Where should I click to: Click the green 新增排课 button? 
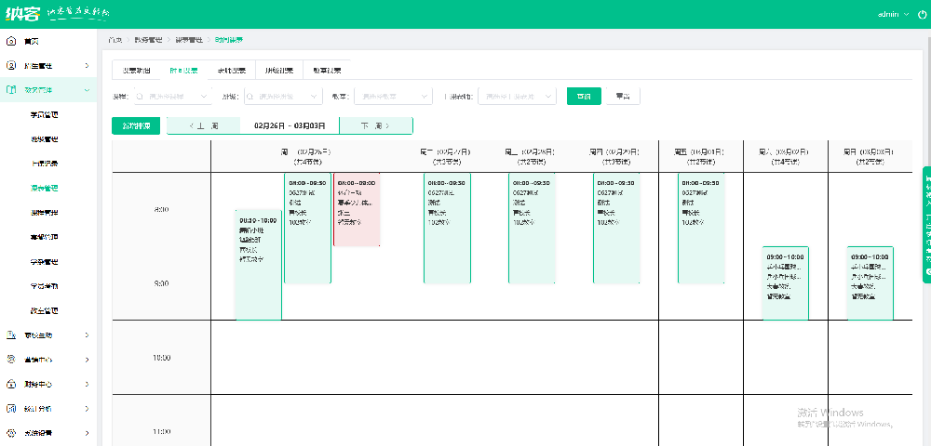coord(136,125)
